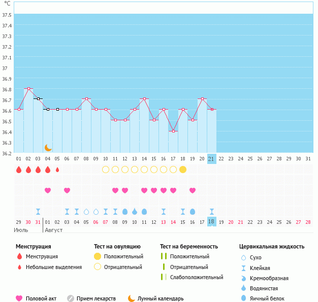
Task: Click the menstruation drop on cycle day 01
Action: [19, 170]
